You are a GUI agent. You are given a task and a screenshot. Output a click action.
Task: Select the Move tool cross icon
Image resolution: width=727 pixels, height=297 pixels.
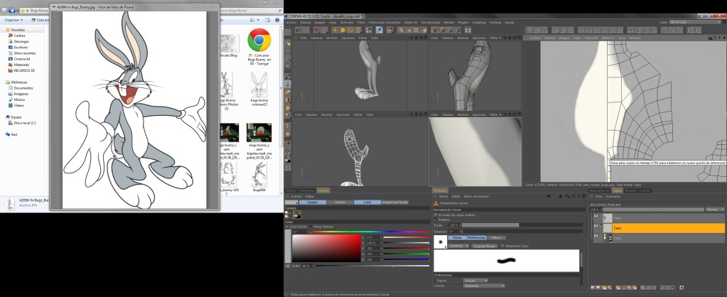click(335, 30)
